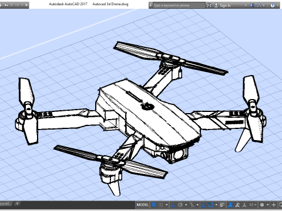The image size is (282, 211).
Task: Click the binoculars search icon
Action: [x=209, y=5]
